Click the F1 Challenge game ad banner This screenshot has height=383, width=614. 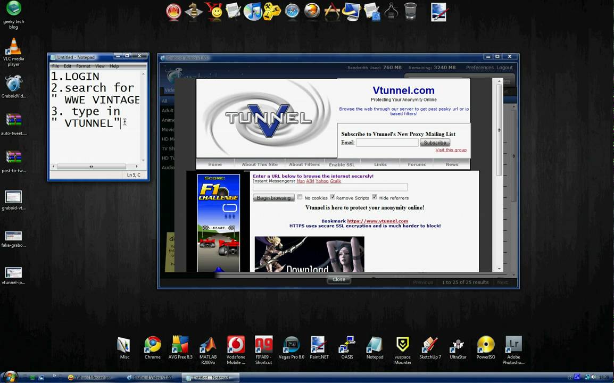pos(219,223)
